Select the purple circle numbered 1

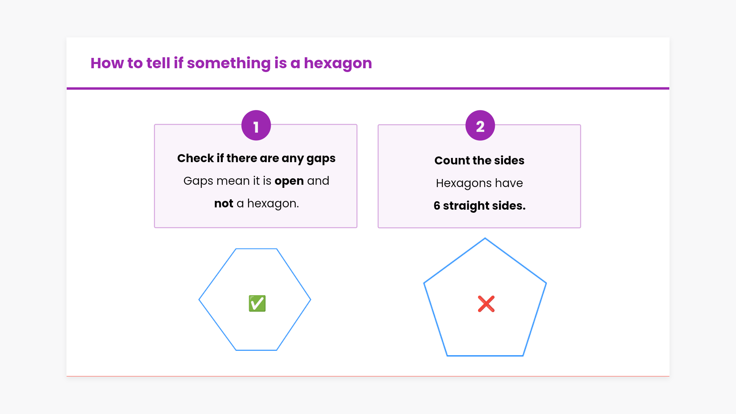(x=256, y=126)
